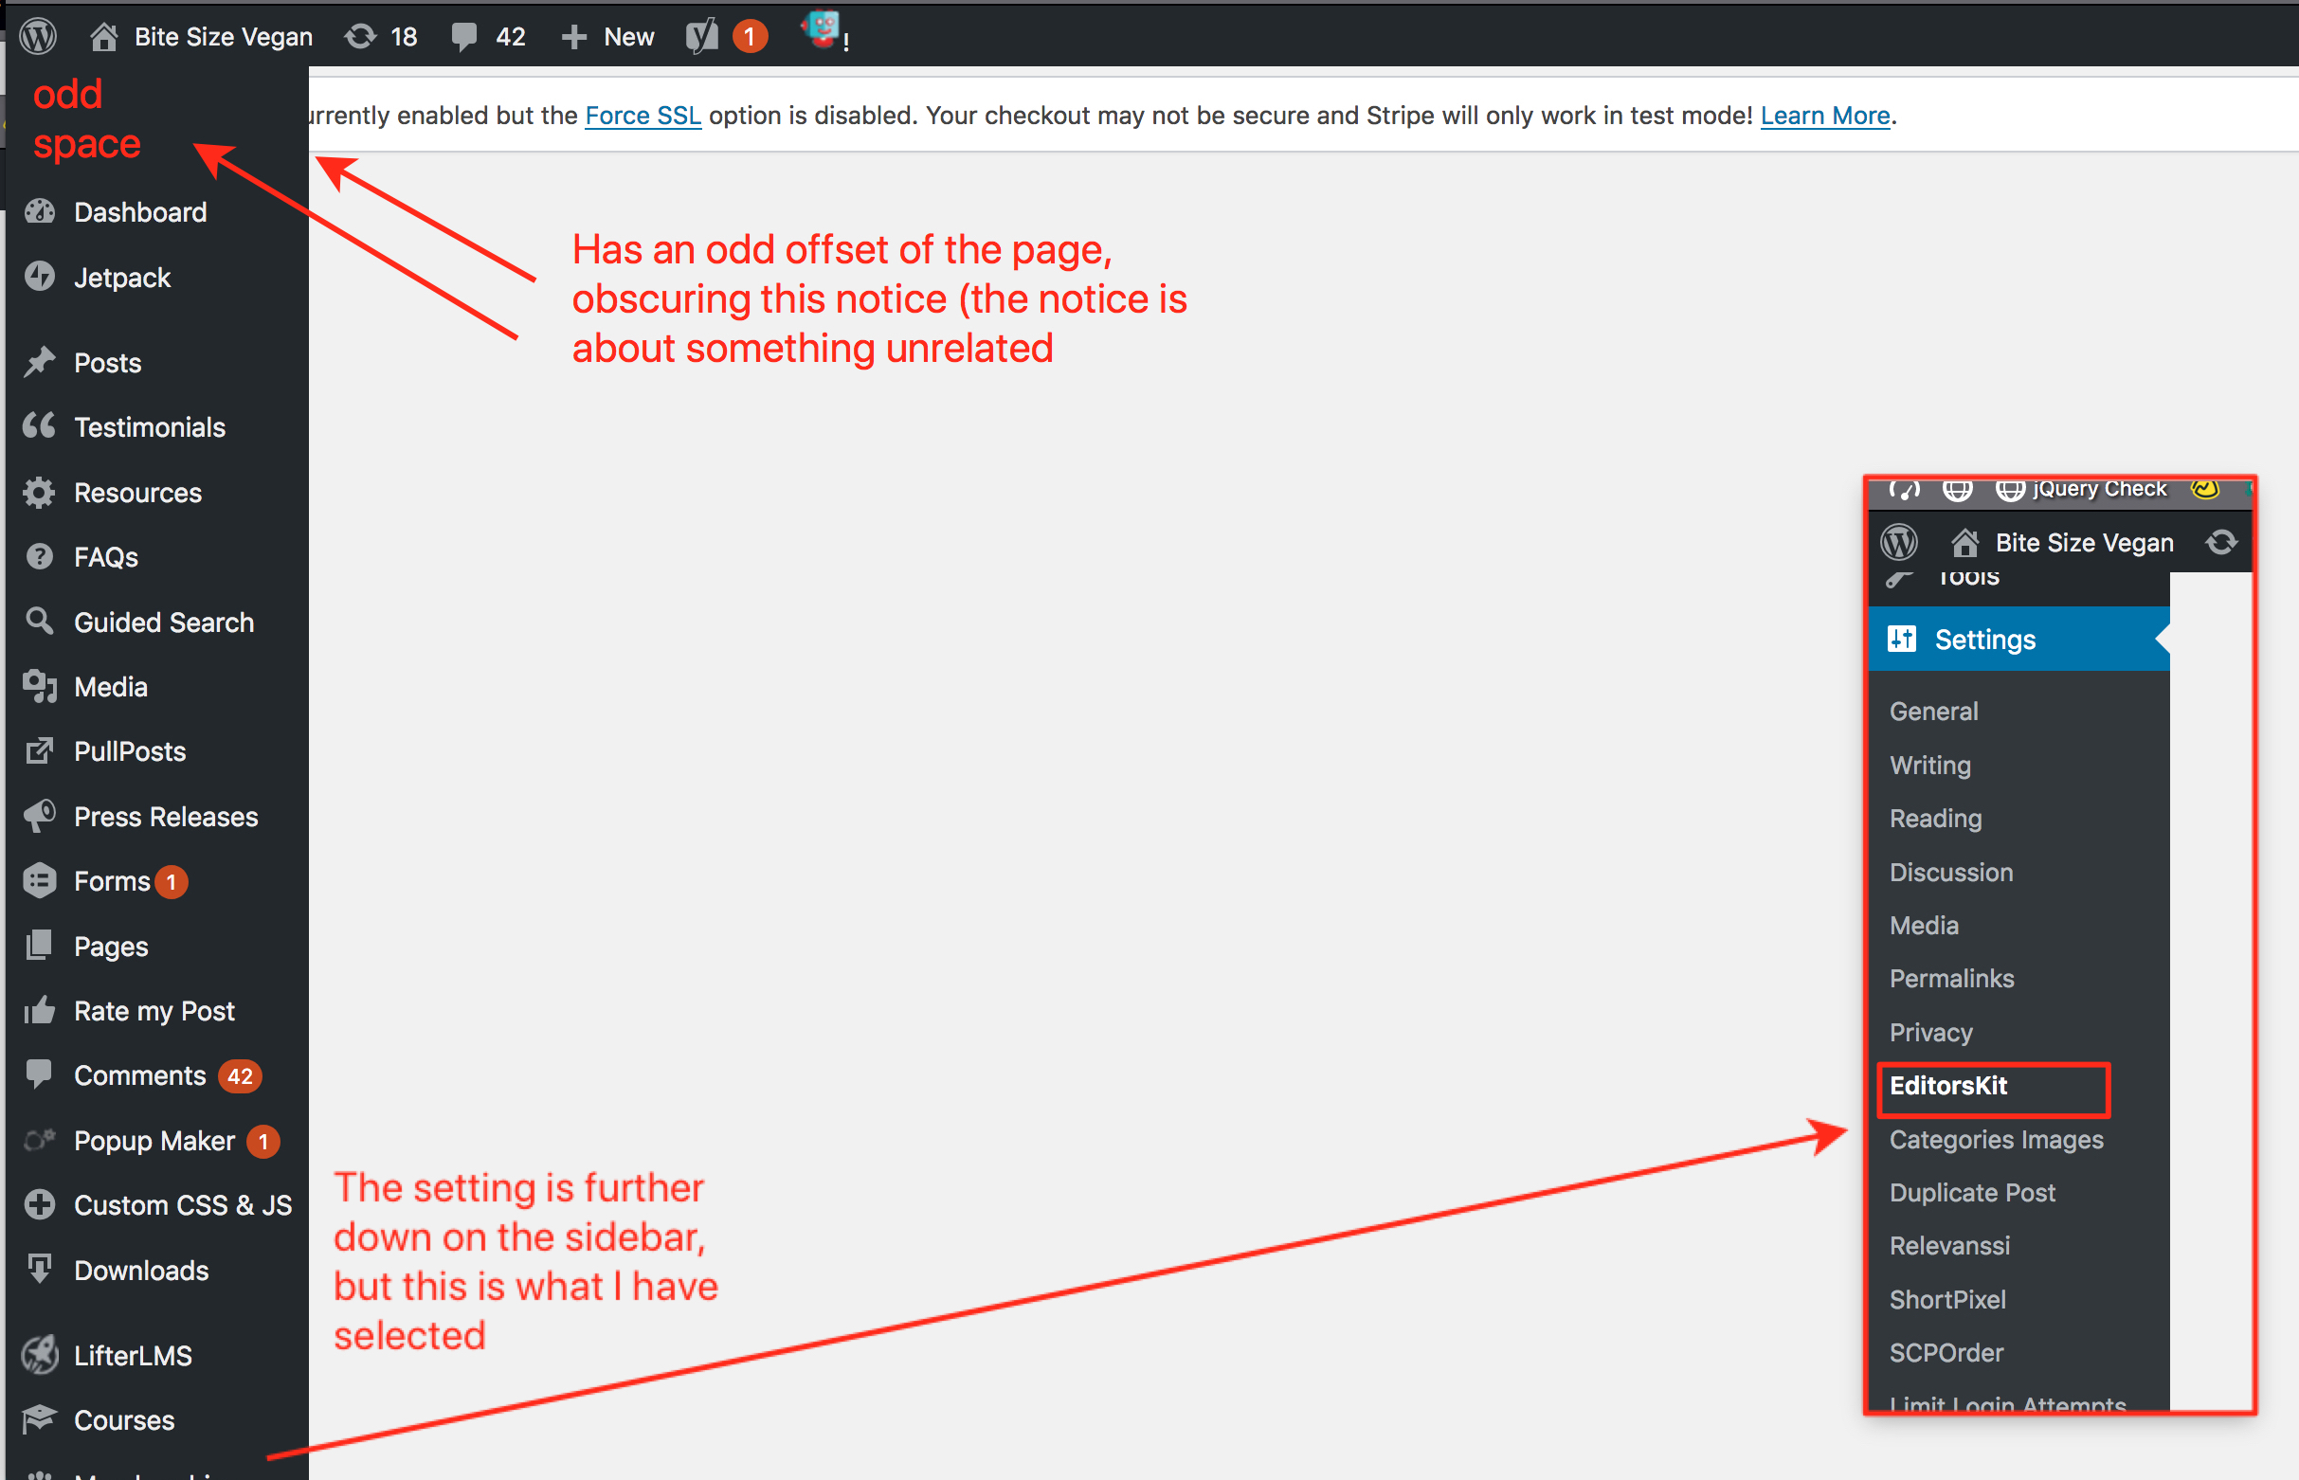Open Guided Search via its magnifier icon
This screenshot has height=1480, width=2299.
[40, 622]
